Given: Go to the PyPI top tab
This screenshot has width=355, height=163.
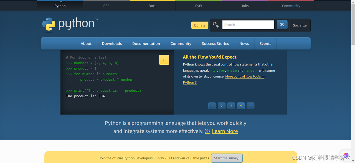Looking at the screenshot, I should pos(199,6).
